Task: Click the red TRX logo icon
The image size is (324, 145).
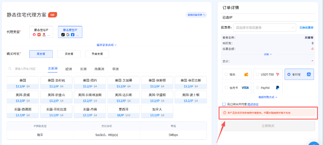Action: coord(278,74)
